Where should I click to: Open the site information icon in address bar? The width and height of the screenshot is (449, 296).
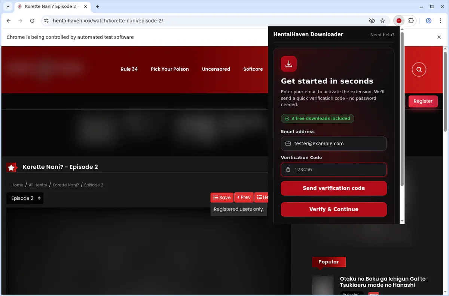[x=46, y=21]
